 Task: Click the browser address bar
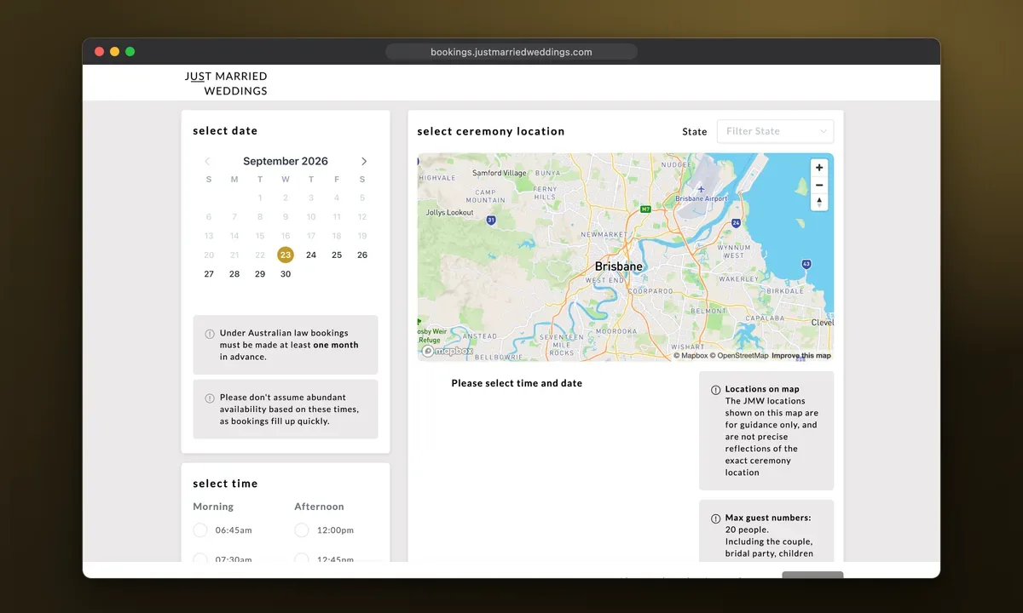click(x=511, y=52)
